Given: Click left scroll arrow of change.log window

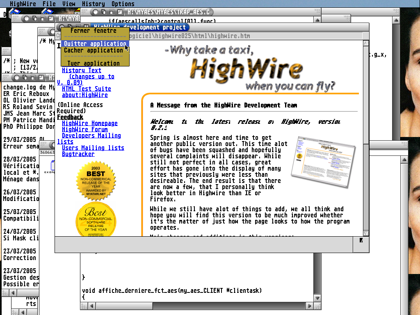Looking at the screenshot, I should click(x=13, y=292).
